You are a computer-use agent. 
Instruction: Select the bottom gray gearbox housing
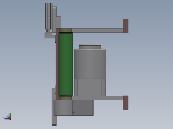(x=74, y=108)
